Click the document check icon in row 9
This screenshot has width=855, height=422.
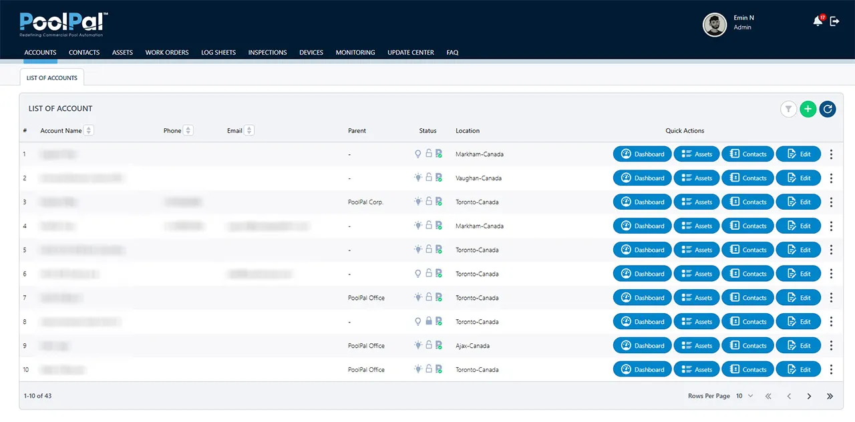tap(439, 346)
